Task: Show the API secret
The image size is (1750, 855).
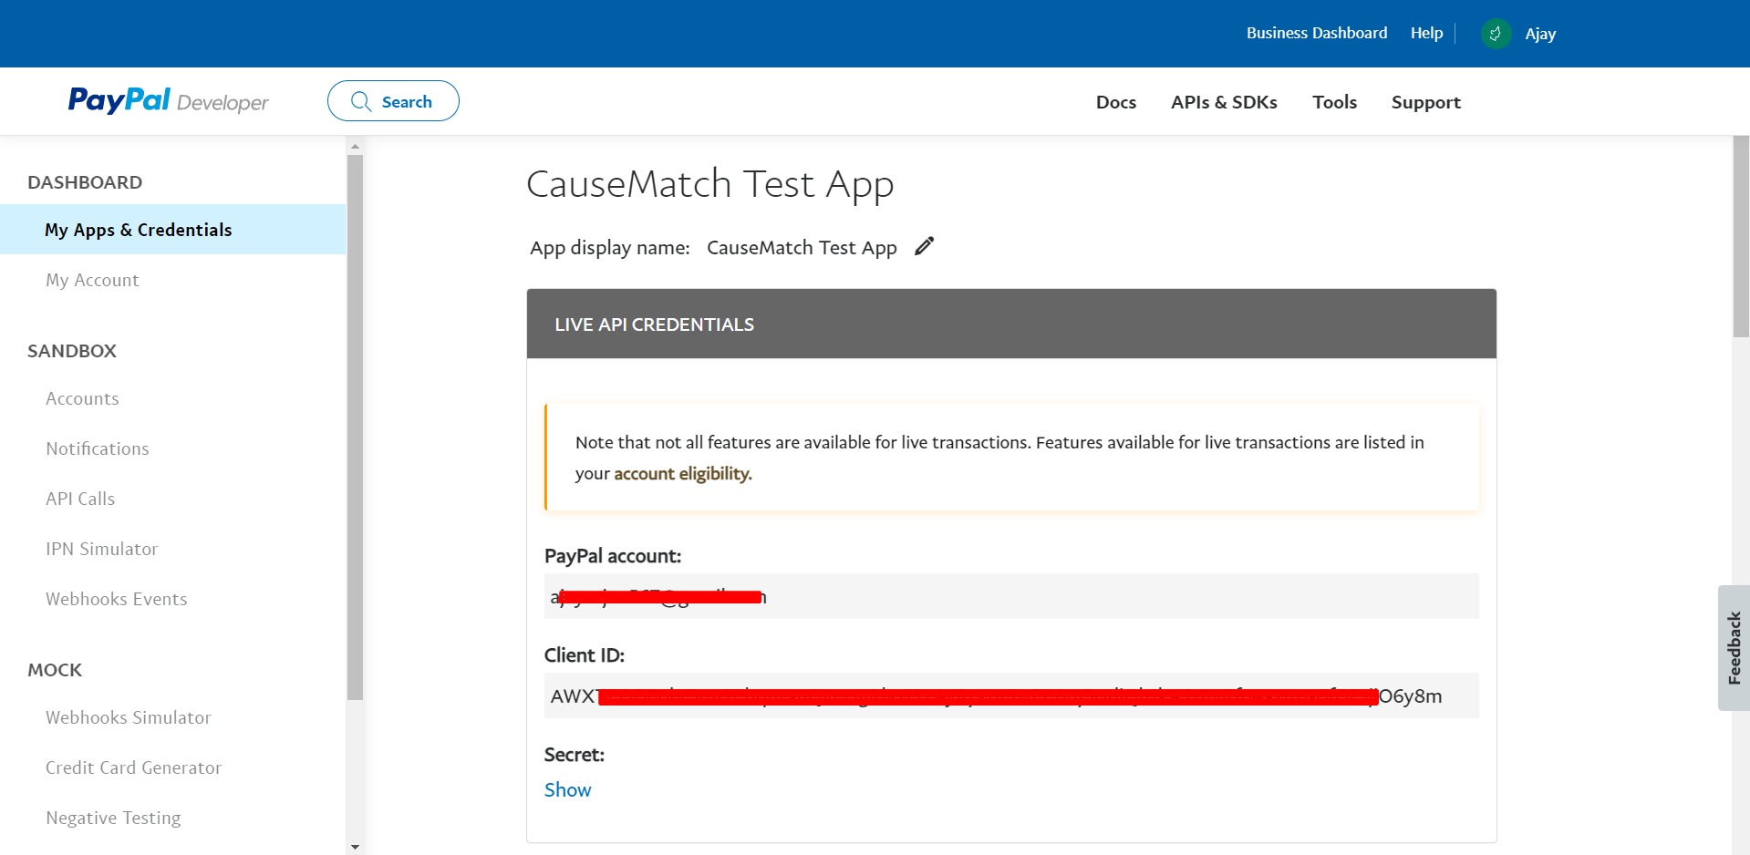Action: click(x=567, y=789)
